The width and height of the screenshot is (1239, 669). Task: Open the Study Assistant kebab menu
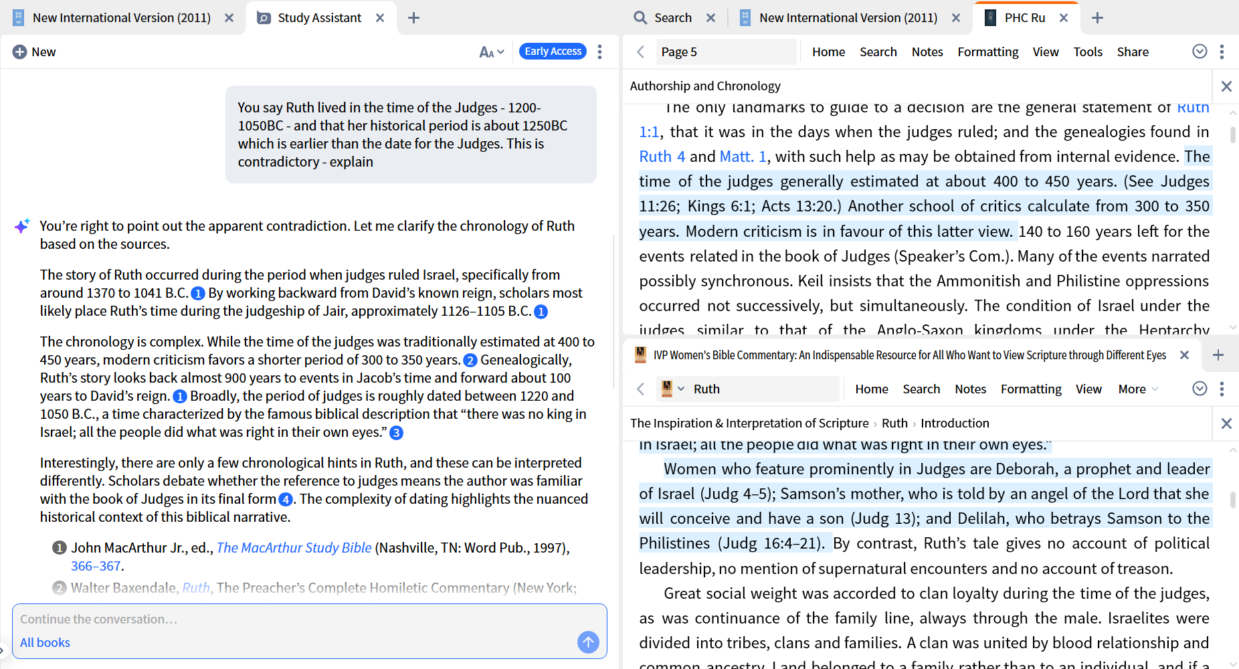pyautogui.click(x=600, y=52)
